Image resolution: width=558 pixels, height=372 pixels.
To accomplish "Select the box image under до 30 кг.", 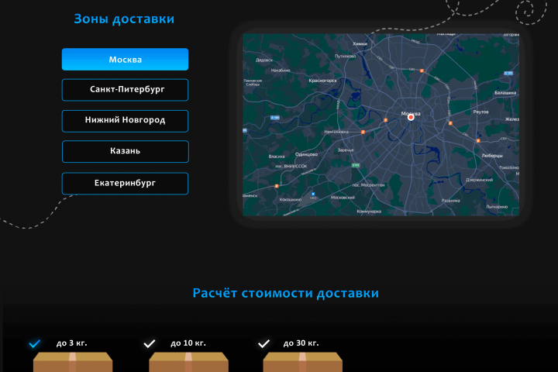I will 303,362.
